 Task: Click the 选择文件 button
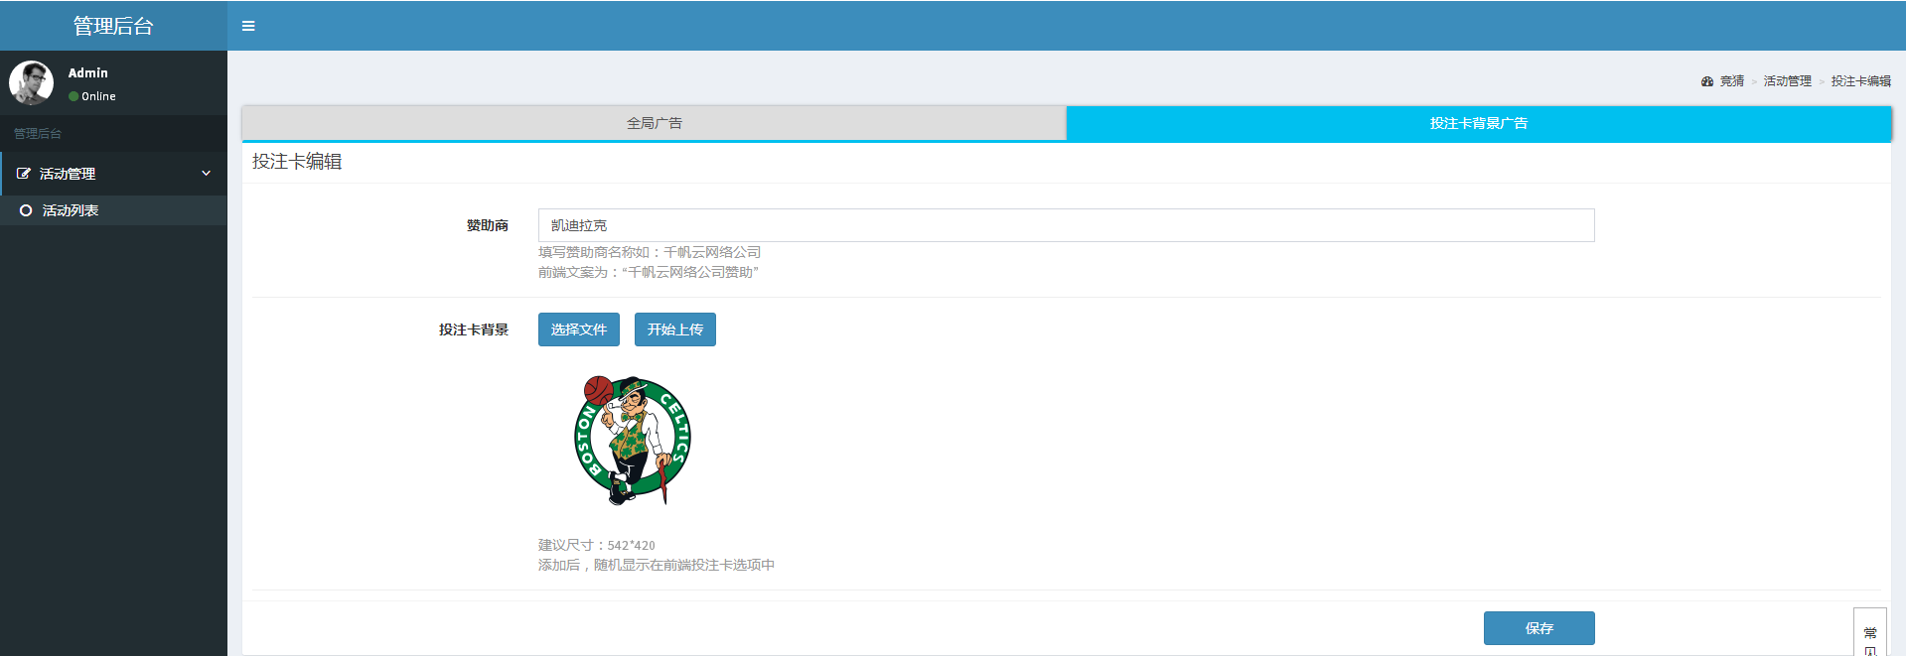click(x=579, y=329)
